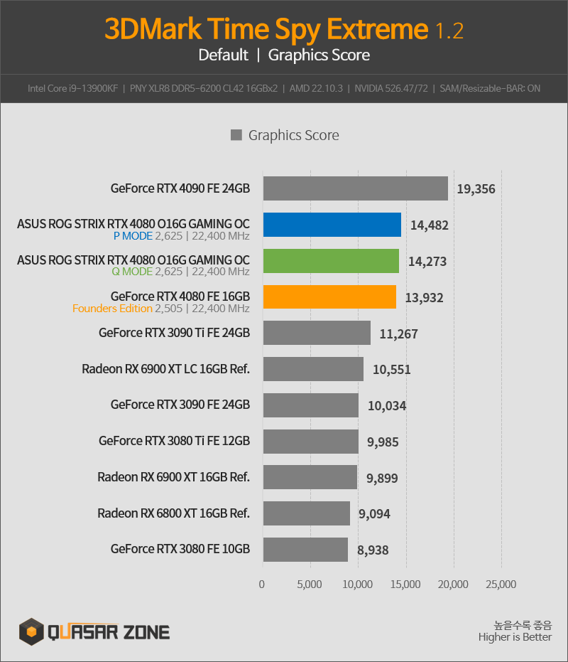The height and width of the screenshot is (662, 568).
Task: Click the blue ASUS P MODE bar
Action: (332, 225)
